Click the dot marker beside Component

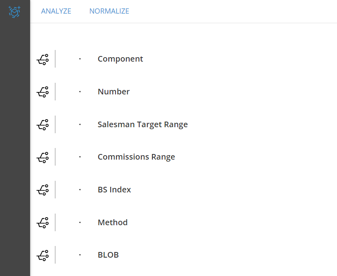(80, 59)
